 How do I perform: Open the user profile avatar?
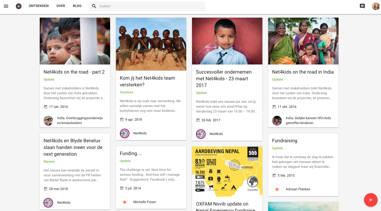click(x=376, y=6)
